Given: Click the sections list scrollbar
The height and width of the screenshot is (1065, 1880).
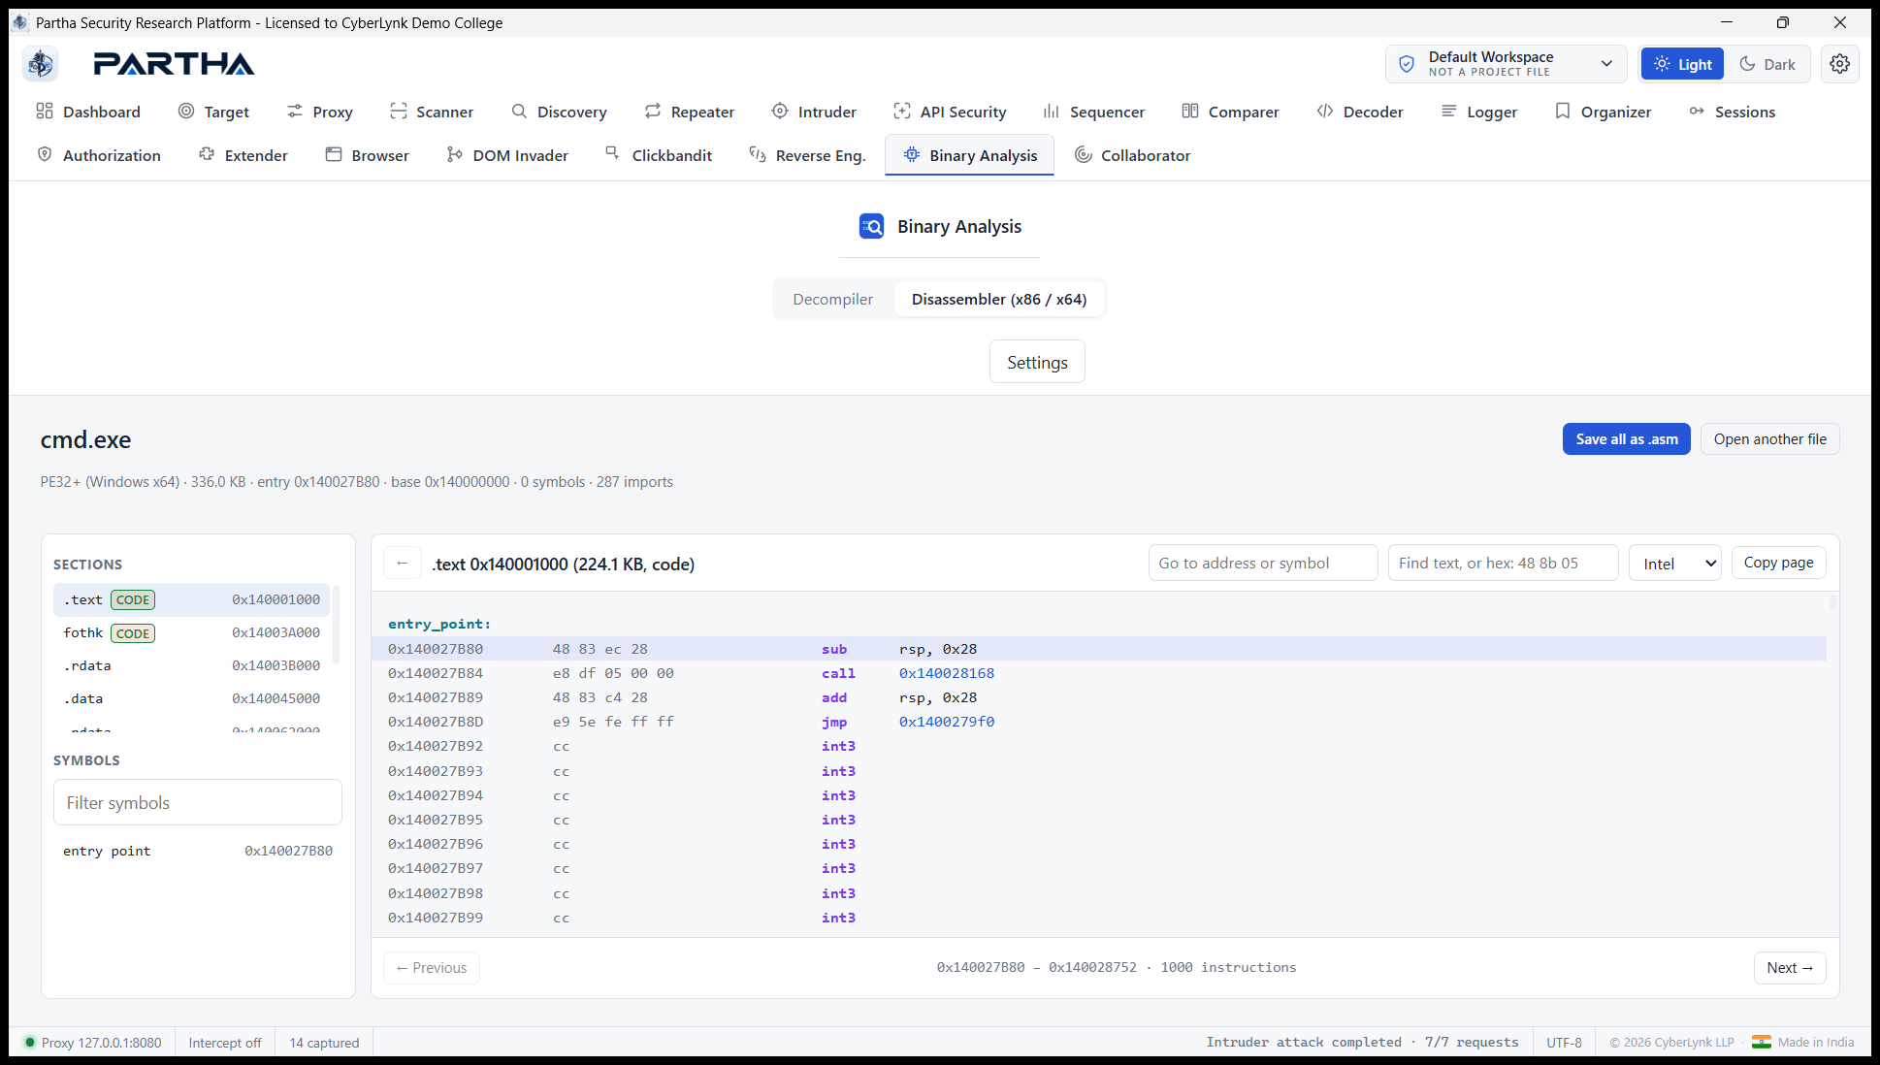Looking at the screenshot, I should [x=336, y=626].
